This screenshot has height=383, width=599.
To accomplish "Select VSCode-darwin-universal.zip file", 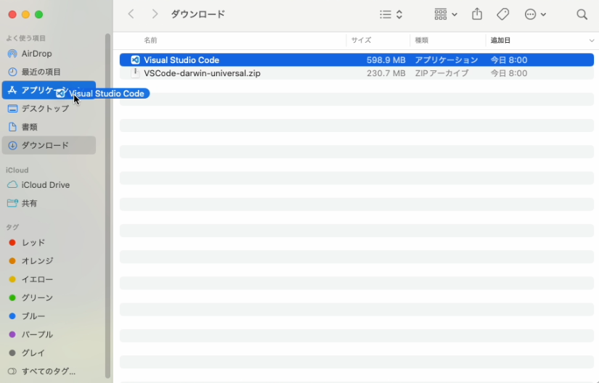I will pos(356,73).
